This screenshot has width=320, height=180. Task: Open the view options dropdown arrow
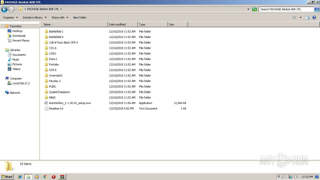(x=300, y=17)
